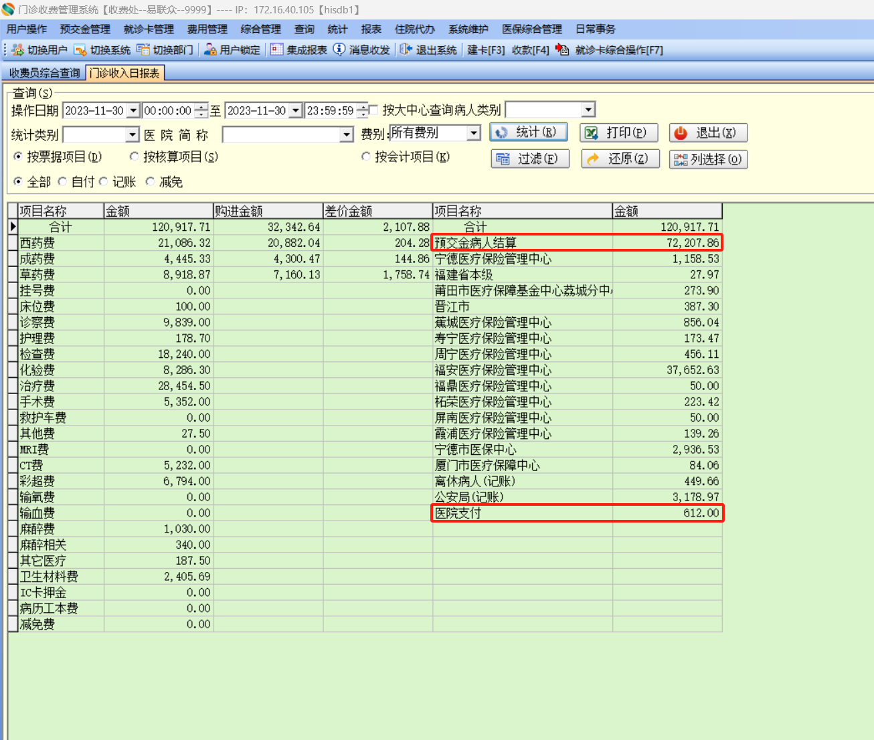Open the 集成报表 report icon

276,50
